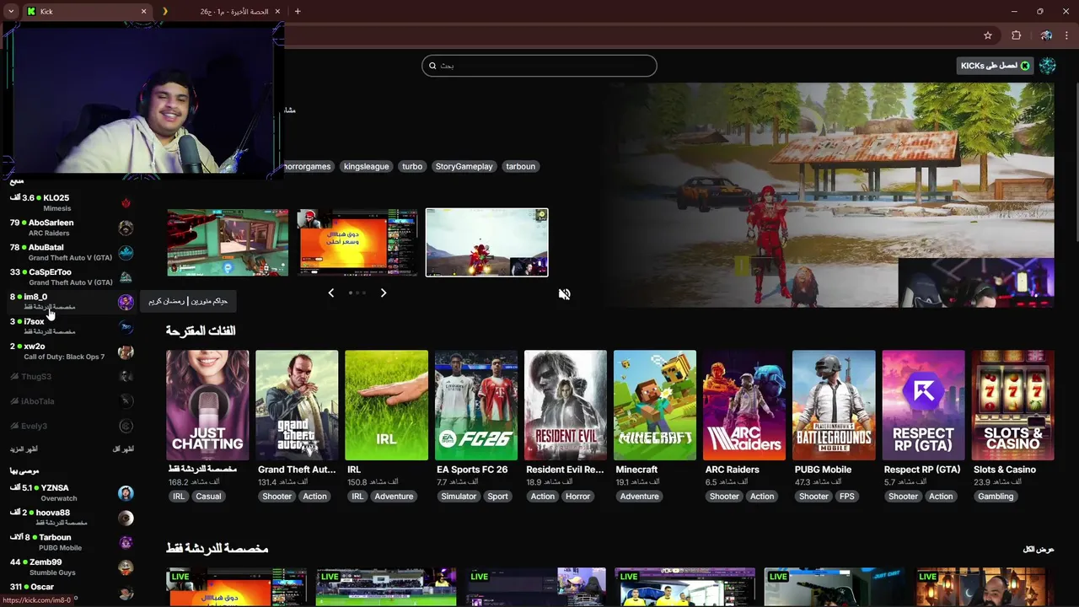The image size is (1079, 607).
Task: Click xw2o channel avatar in sidebar
Action: pyautogui.click(x=126, y=352)
